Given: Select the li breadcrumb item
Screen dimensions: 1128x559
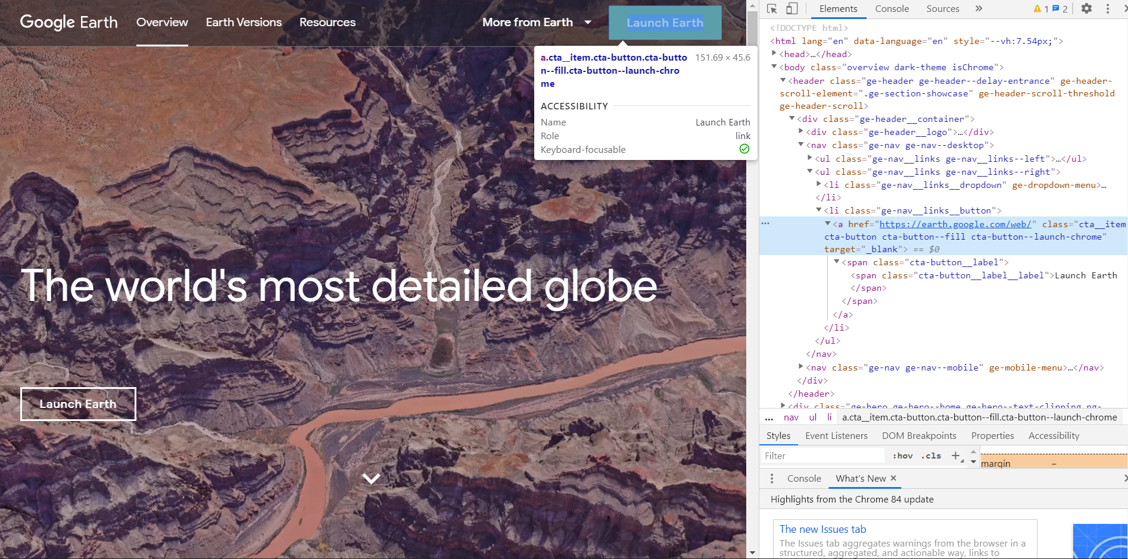Looking at the screenshot, I should tap(830, 417).
